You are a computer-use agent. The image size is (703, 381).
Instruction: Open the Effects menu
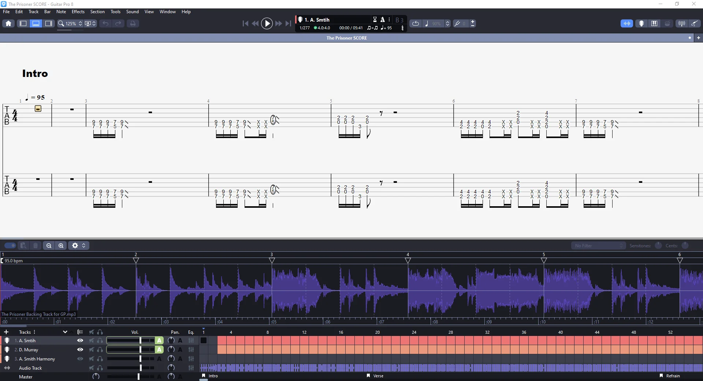coord(78,12)
